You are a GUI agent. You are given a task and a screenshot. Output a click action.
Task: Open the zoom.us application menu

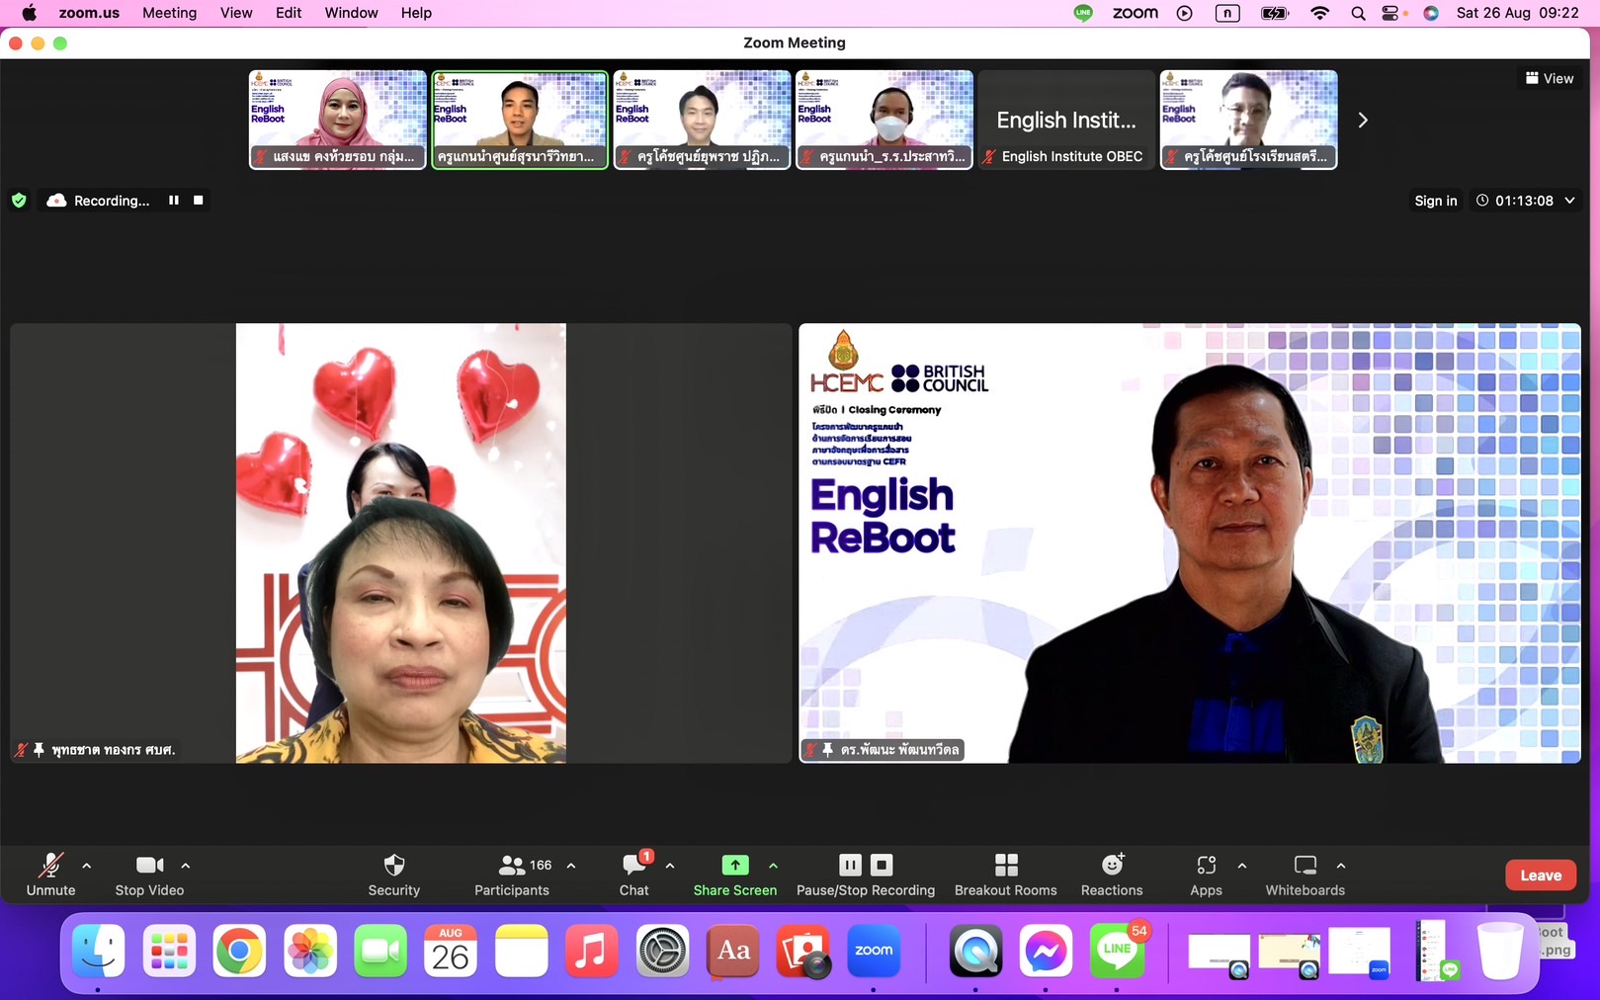pyautogui.click(x=89, y=13)
